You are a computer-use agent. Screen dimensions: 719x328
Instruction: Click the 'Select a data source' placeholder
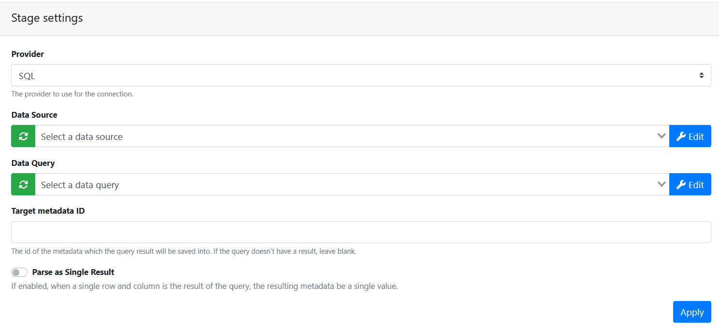click(x=82, y=137)
